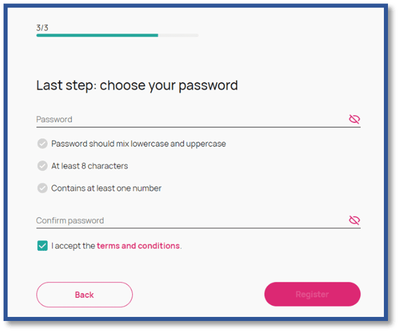Open the terms and conditions link
This screenshot has width=399, height=332.
(x=138, y=246)
